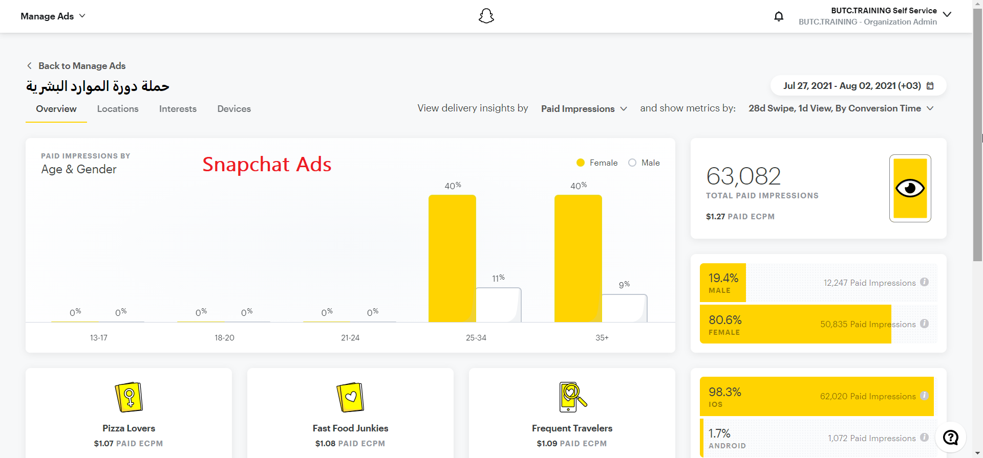This screenshot has width=983, height=458.
Task: Open the notifications bell
Action: point(778,16)
